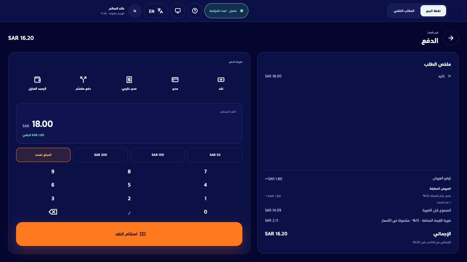
Task: Tap keypad digit 1
Action: point(205,199)
